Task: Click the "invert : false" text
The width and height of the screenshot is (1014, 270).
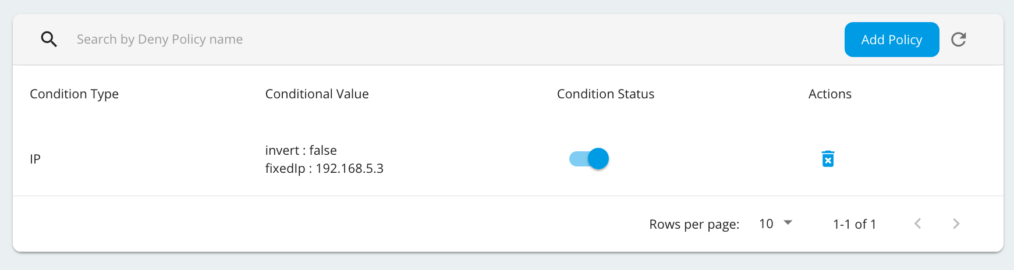Action: pos(301,151)
